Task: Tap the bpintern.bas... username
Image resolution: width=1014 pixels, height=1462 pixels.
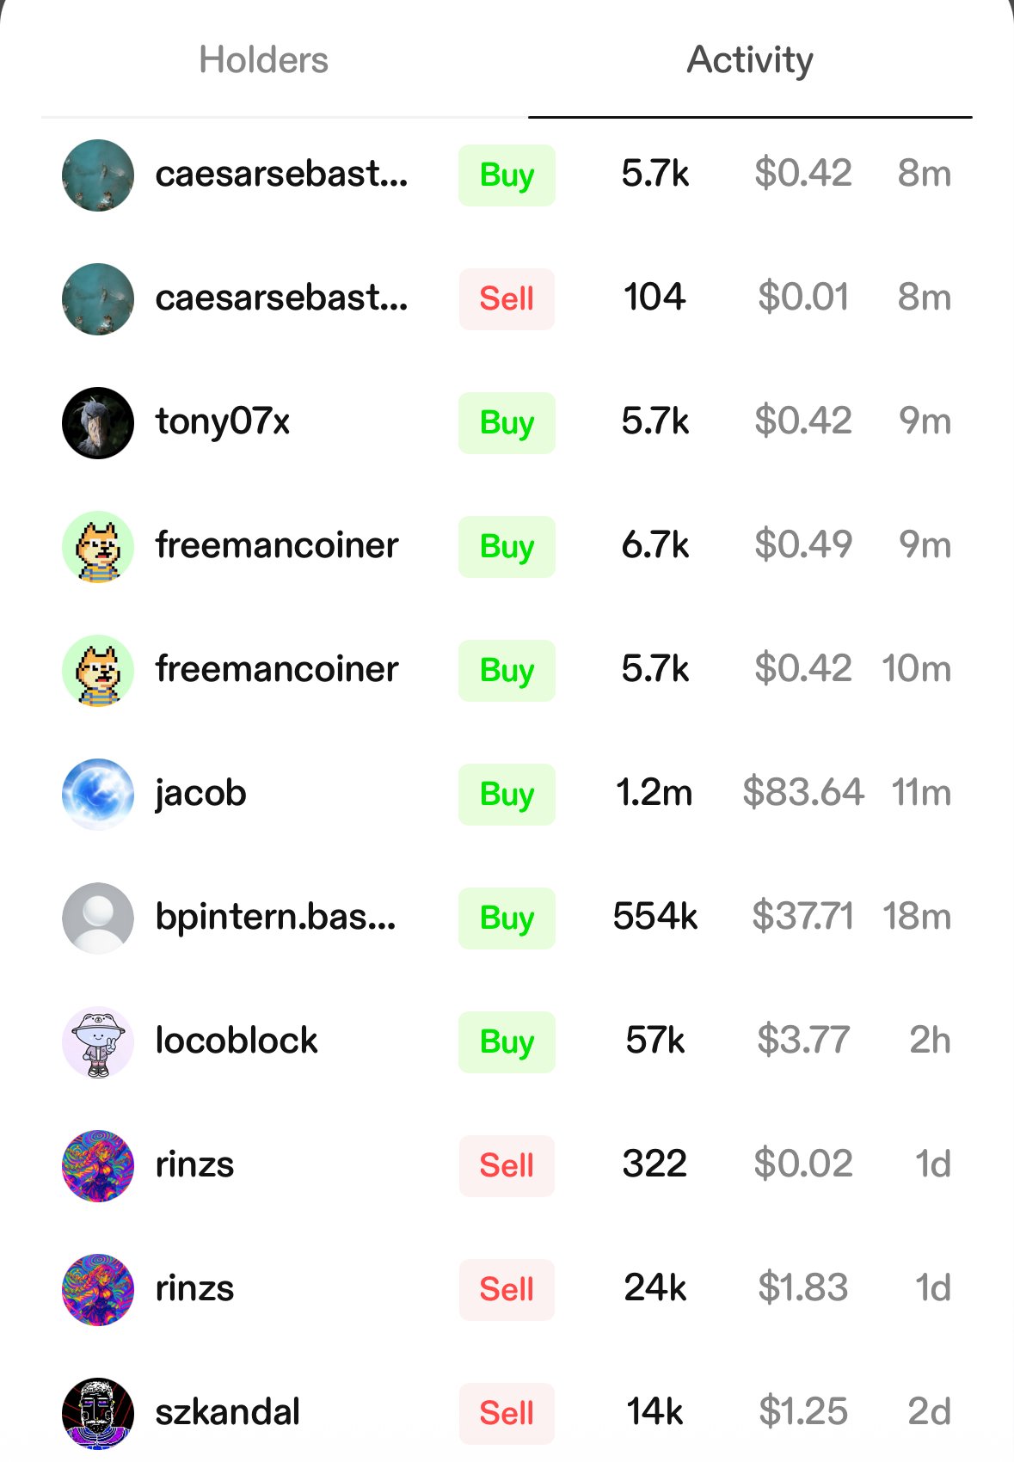Action: click(275, 917)
